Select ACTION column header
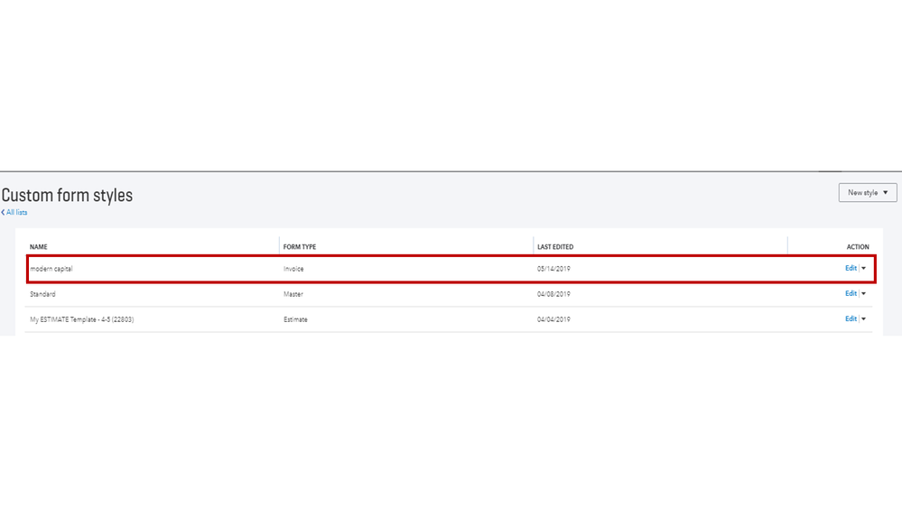Viewport: 902px width, 507px height. click(x=858, y=246)
